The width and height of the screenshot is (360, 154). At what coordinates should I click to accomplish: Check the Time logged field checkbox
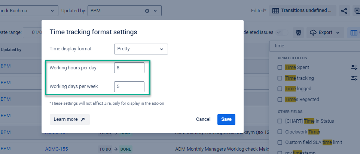[x=280, y=89]
